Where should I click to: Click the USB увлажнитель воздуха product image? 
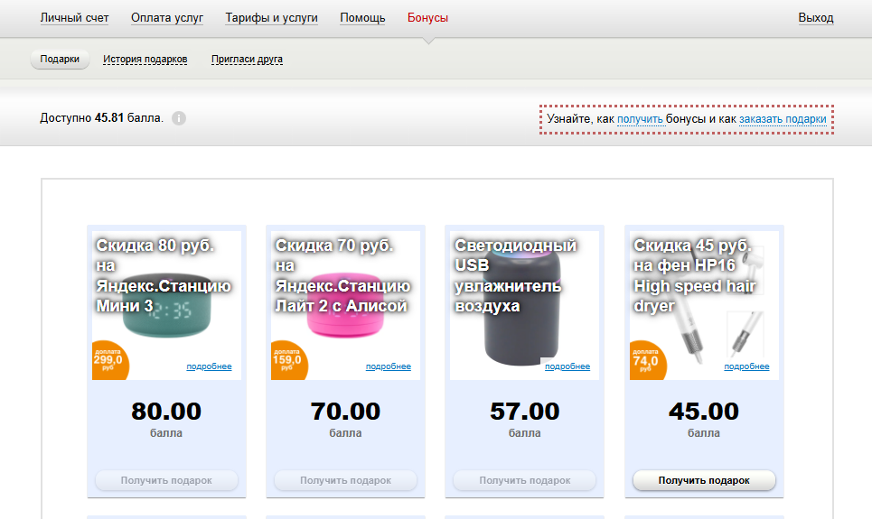coord(524,306)
